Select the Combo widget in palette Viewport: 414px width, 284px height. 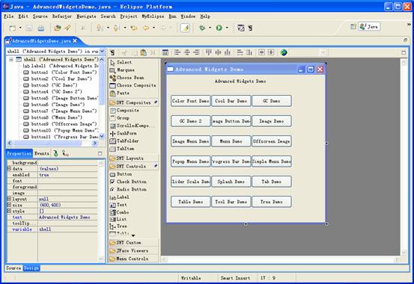click(119, 212)
